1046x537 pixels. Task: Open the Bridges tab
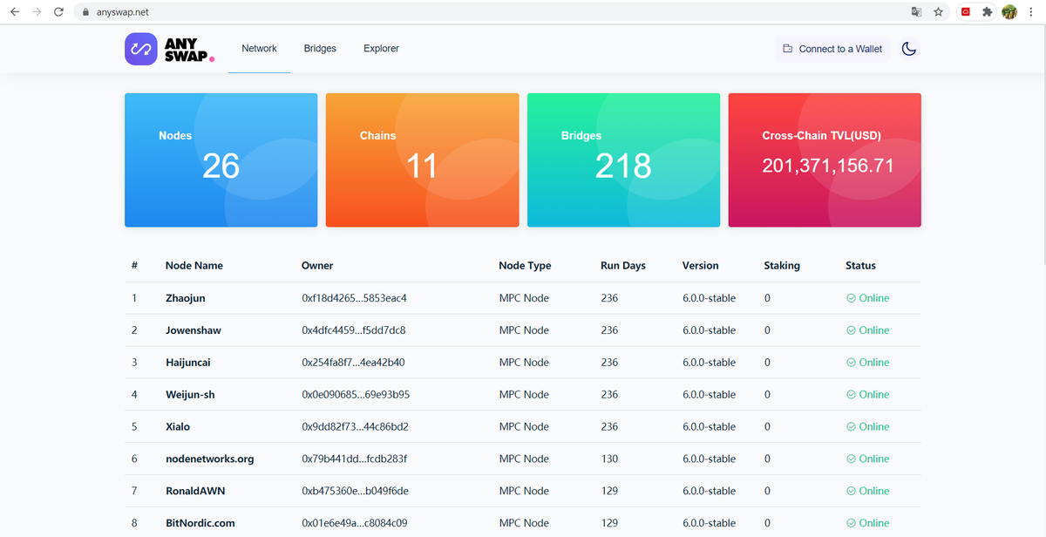click(320, 49)
